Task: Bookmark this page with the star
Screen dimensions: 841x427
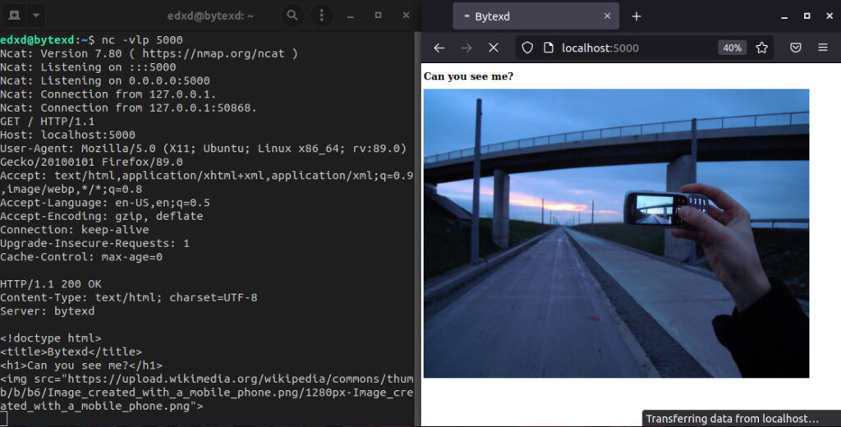Action: tap(761, 48)
